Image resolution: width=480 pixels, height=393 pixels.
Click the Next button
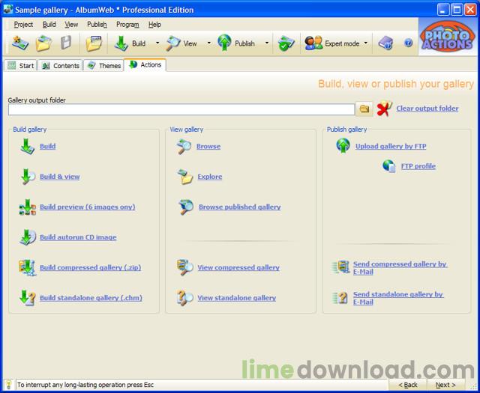click(445, 385)
